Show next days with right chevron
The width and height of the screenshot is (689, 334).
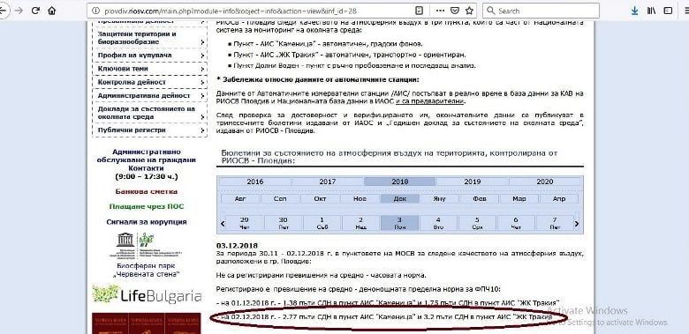pyautogui.click(x=577, y=224)
